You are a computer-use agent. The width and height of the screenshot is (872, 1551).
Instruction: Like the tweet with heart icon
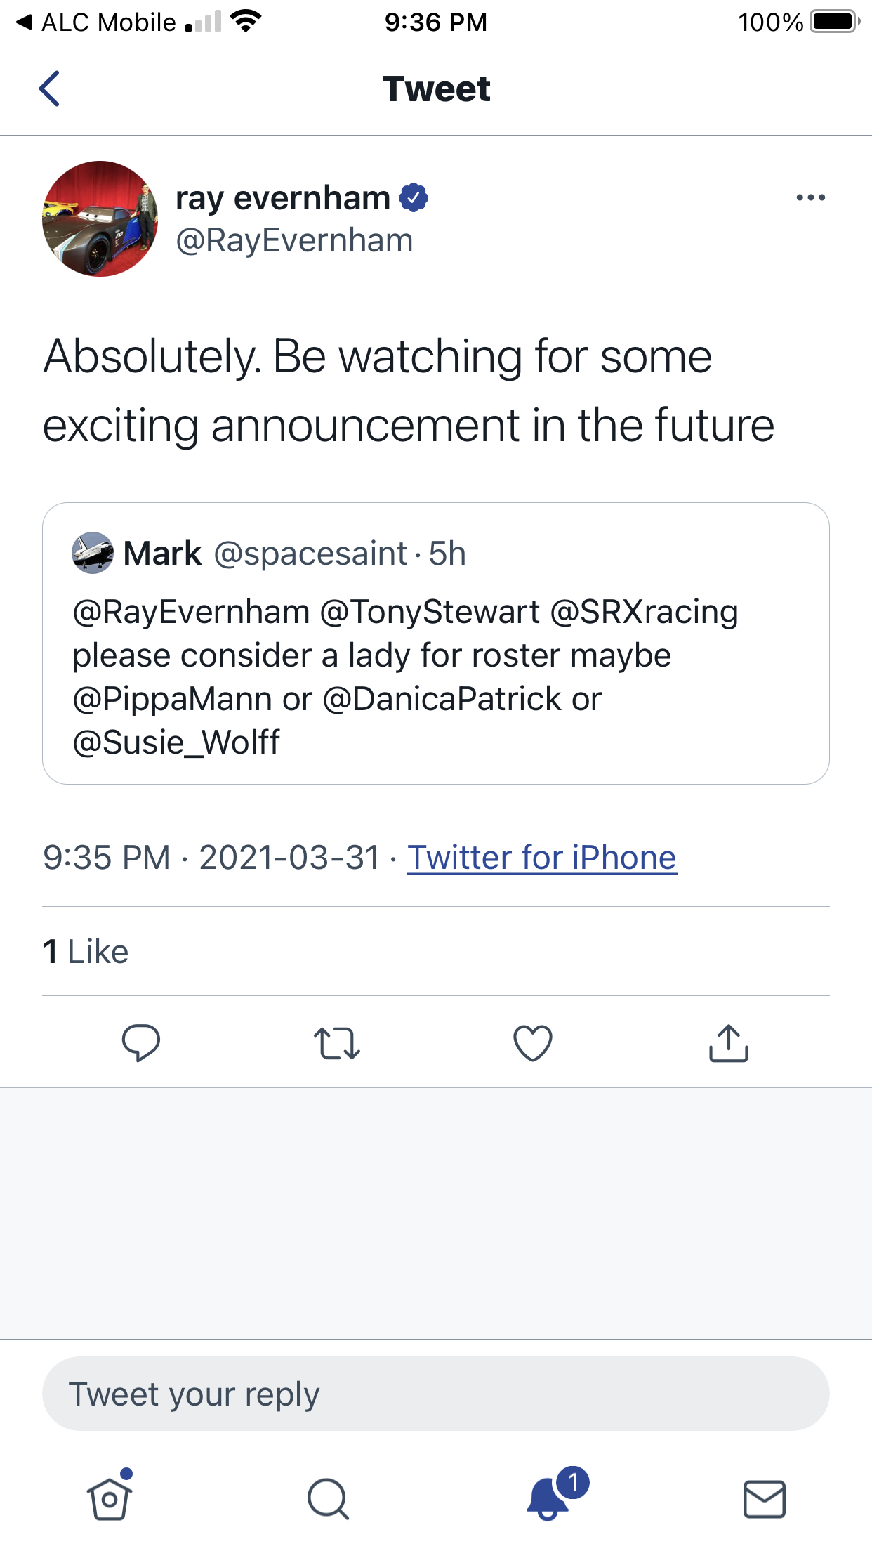point(533,1043)
